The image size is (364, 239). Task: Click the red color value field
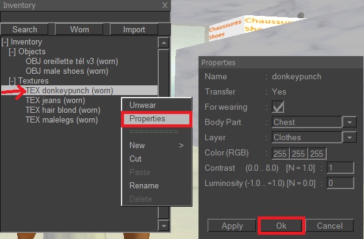280,154
